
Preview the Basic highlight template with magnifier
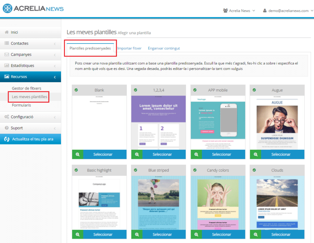point(78,235)
